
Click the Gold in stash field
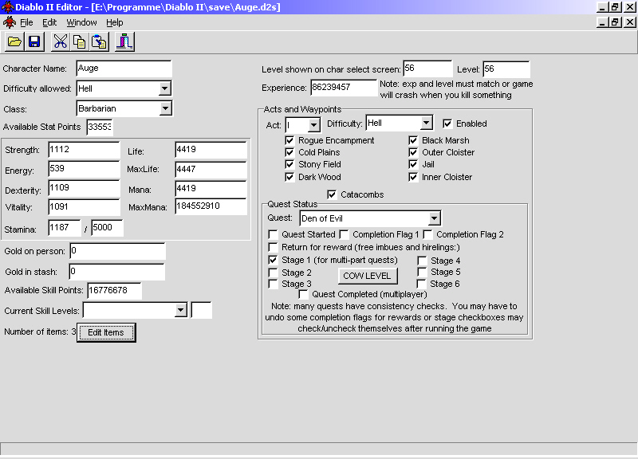116,272
